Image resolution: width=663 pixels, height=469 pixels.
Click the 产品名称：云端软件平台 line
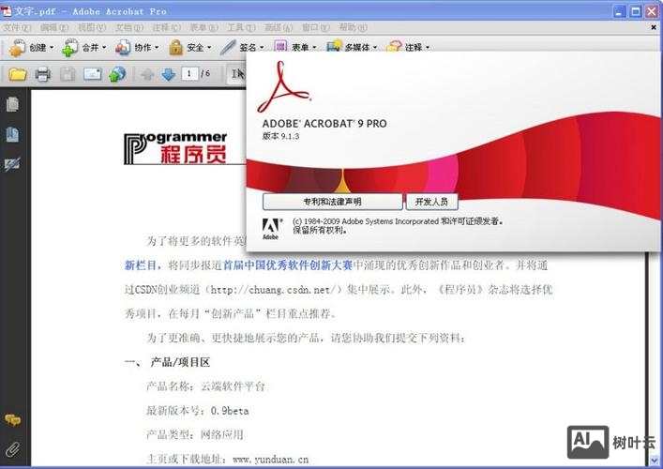205,386
